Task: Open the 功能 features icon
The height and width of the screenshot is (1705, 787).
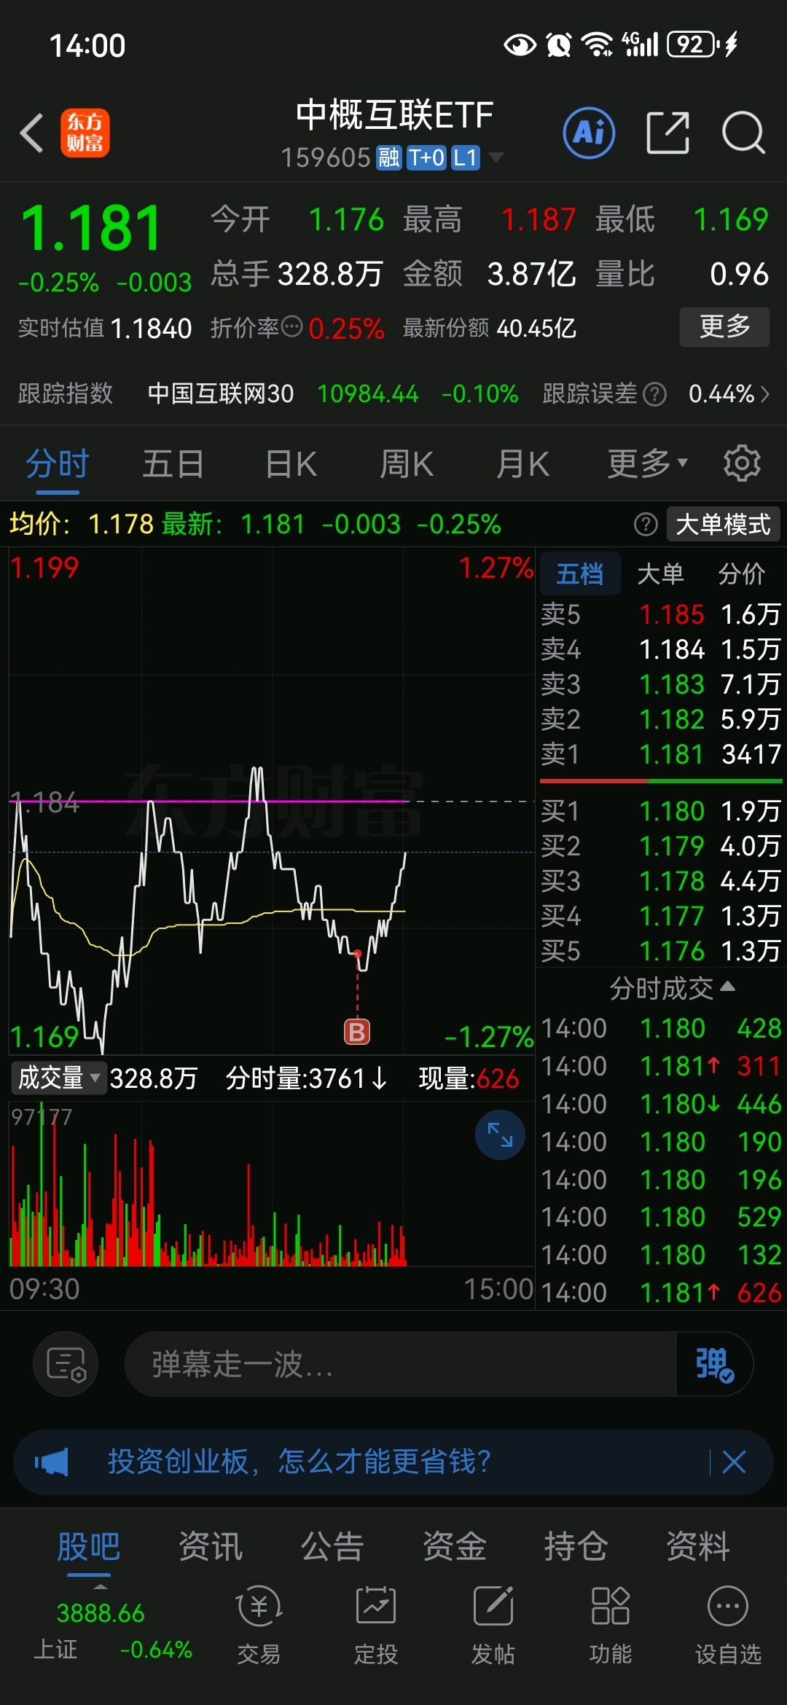Action: click(x=611, y=1626)
